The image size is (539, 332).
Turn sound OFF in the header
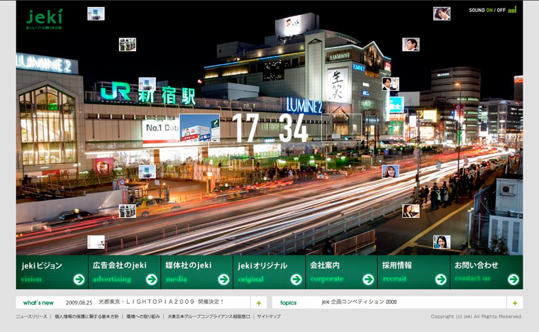tap(501, 10)
